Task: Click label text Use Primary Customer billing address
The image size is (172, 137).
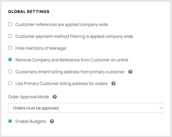Action: pos(62,83)
